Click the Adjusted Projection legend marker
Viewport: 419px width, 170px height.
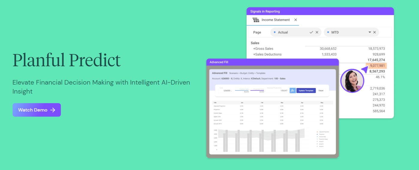tap(317, 132)
